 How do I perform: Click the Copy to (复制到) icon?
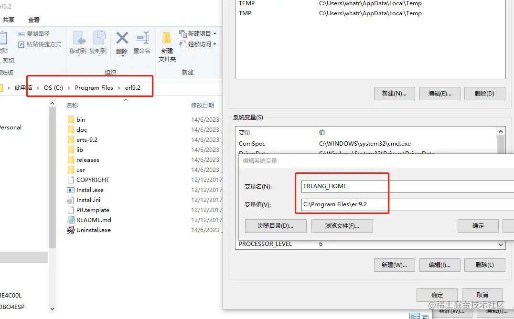pos(99,38)
